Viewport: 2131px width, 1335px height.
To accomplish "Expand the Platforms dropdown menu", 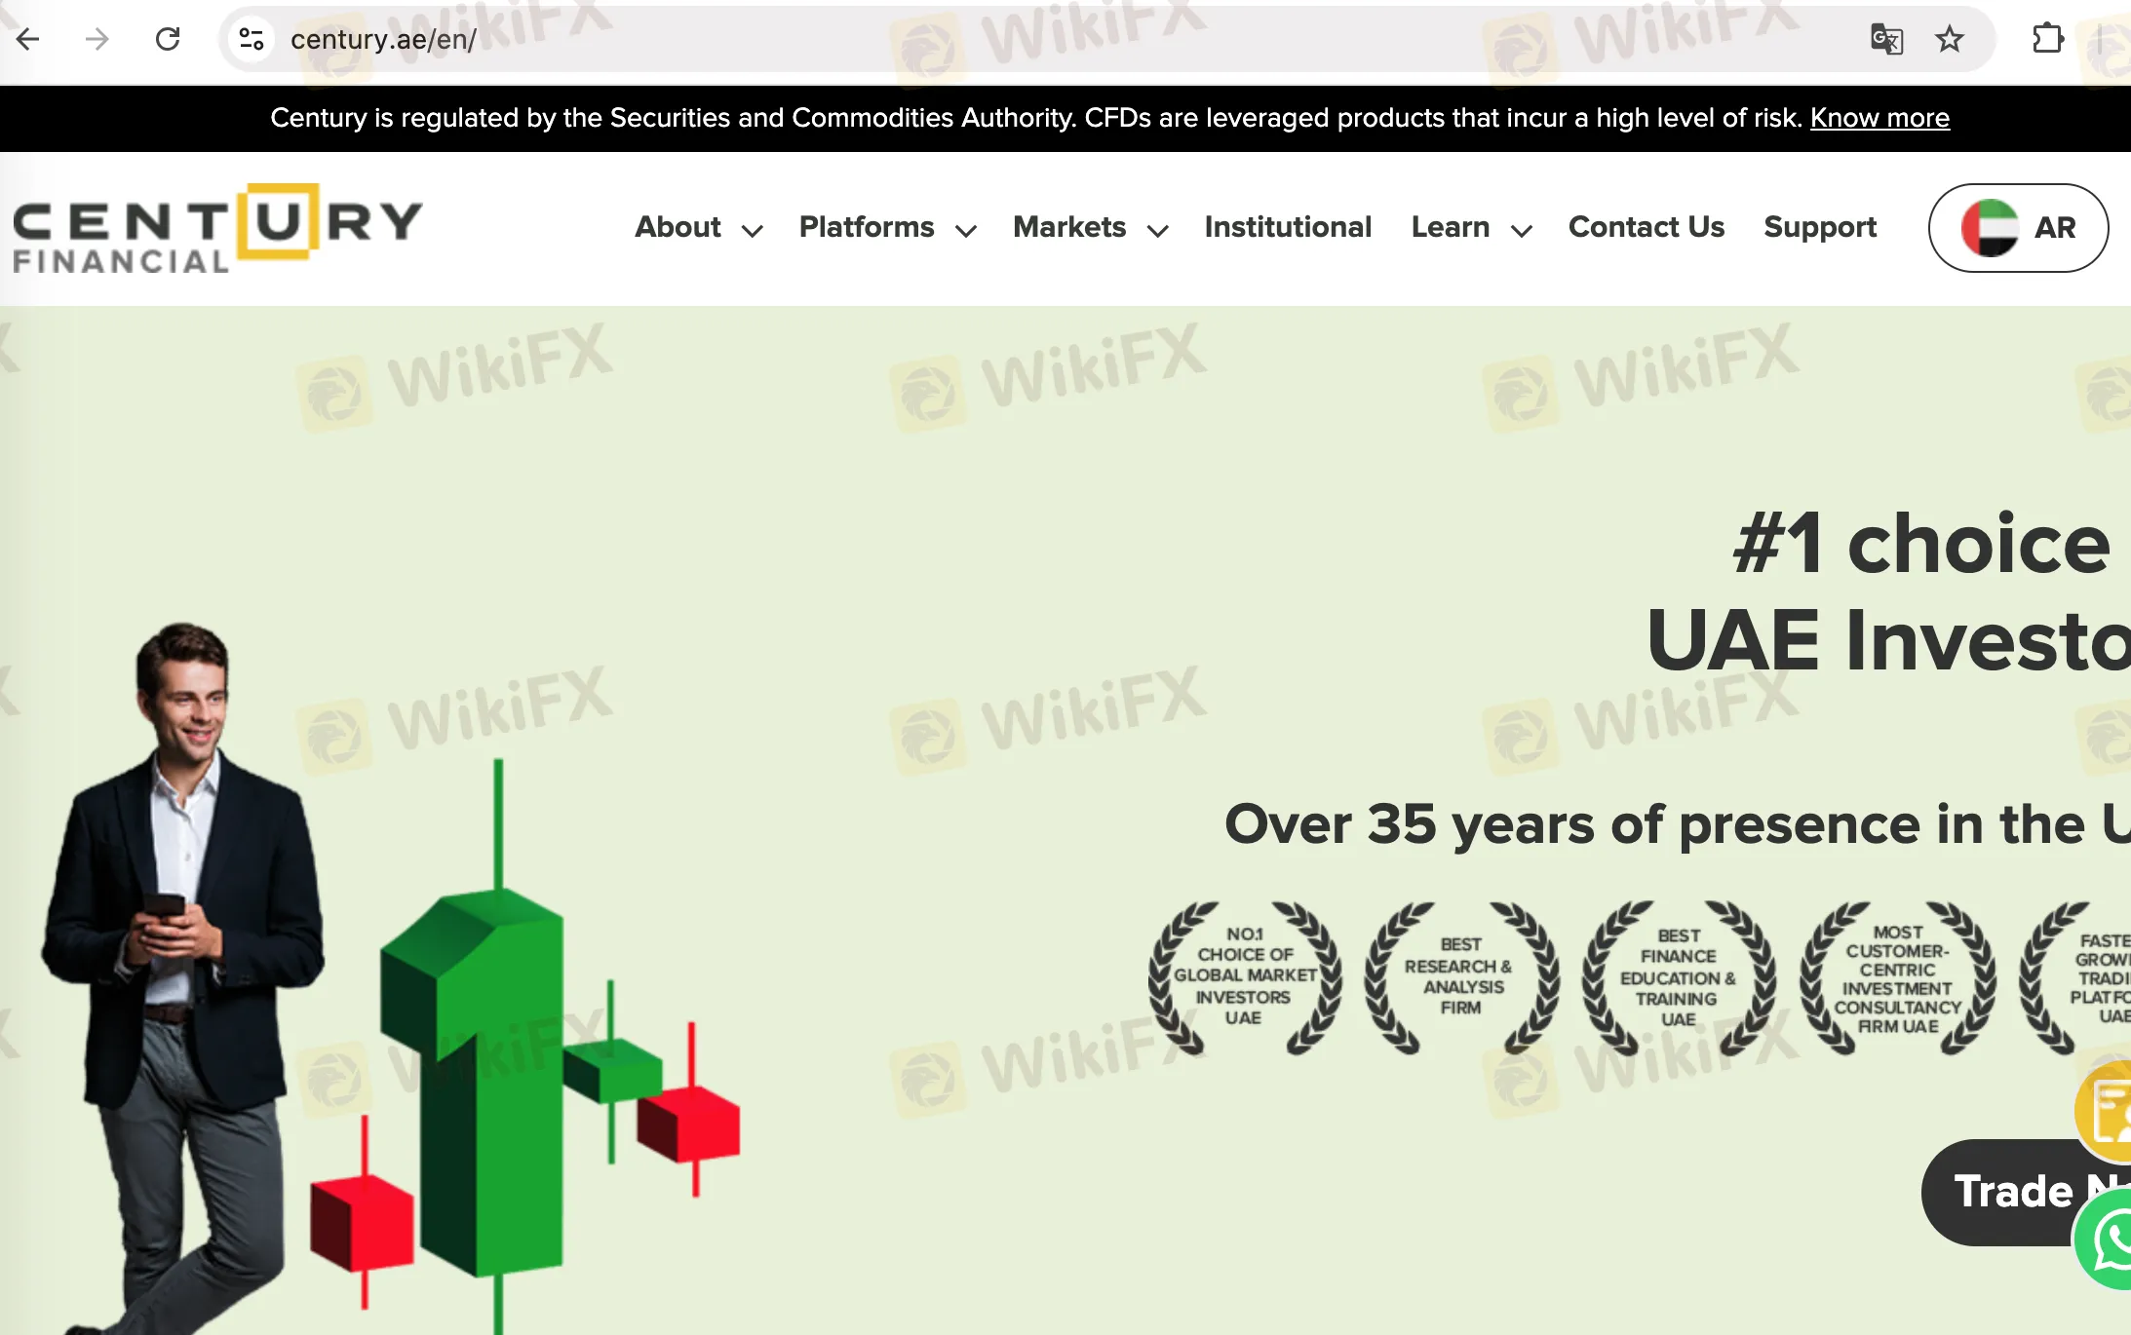I will pyautogui.click(x=886, y=228).
